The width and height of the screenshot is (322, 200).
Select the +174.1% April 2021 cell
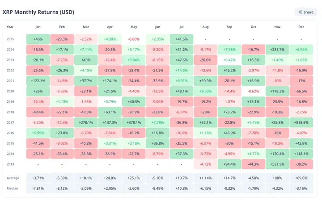[110, 81]
